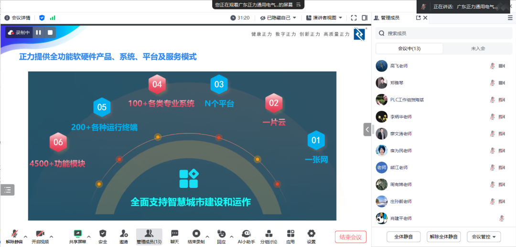Viewport: 516px width, 247px height.
Task: Pause the recording in 录制中 bar
Action: click(x=39, y=32)
